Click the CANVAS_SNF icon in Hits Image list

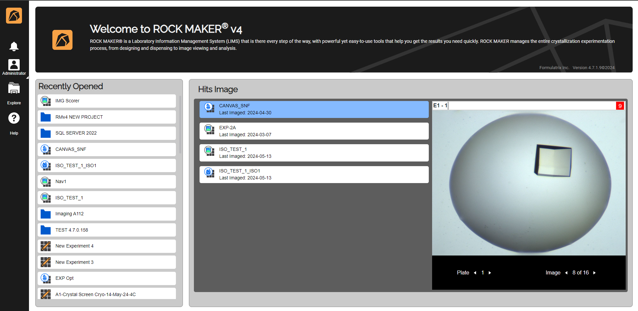[x=209, y=107]
